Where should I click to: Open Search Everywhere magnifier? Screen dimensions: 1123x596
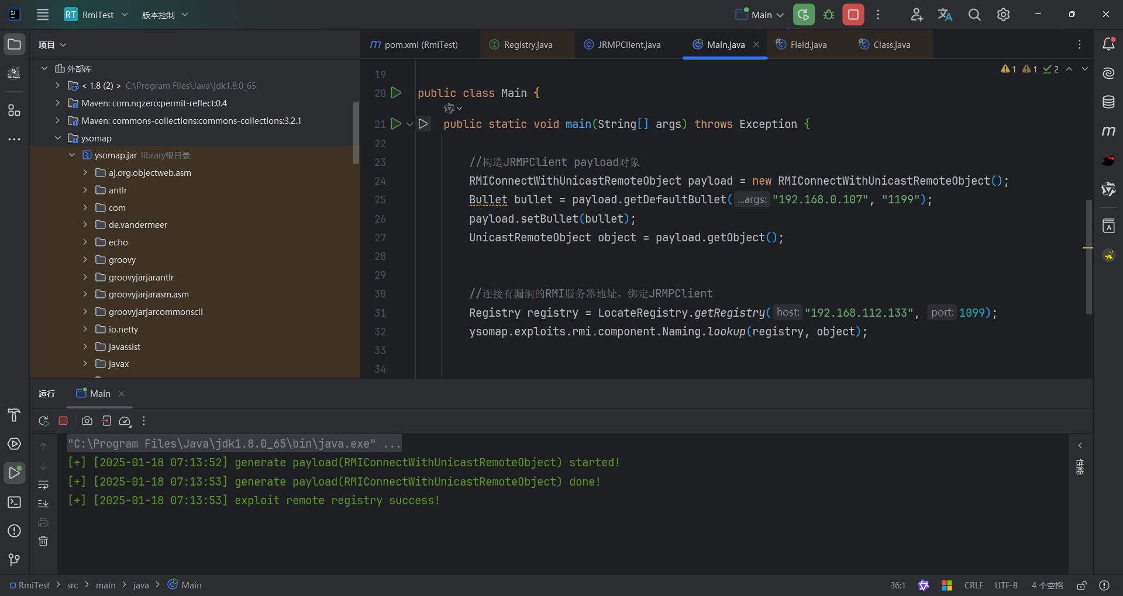pyautogui.click(x=974, y=15)
